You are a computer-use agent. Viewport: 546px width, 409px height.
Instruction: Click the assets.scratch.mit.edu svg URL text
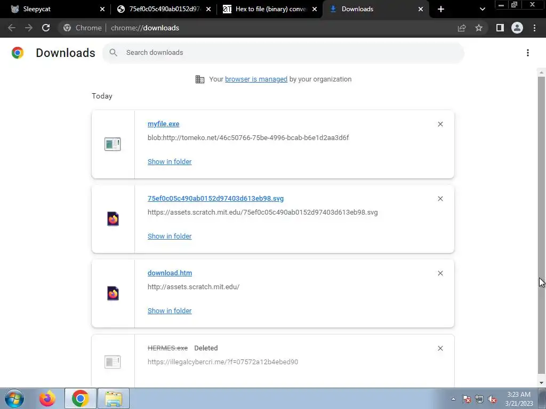[262, 212]
